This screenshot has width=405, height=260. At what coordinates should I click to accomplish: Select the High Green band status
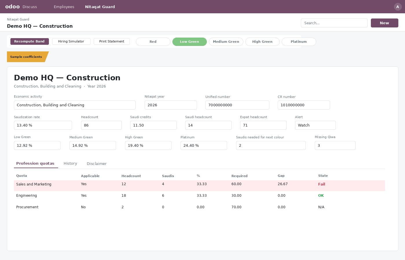[262, 42]
